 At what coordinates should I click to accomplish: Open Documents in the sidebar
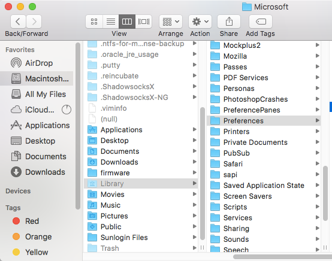click(x=37, y=156)
